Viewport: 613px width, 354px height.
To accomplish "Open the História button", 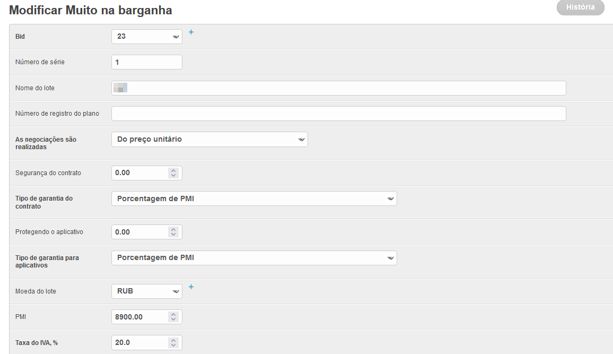I will point(580,8).
